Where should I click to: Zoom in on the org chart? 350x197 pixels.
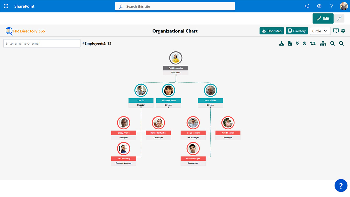(x=341, y=43)
